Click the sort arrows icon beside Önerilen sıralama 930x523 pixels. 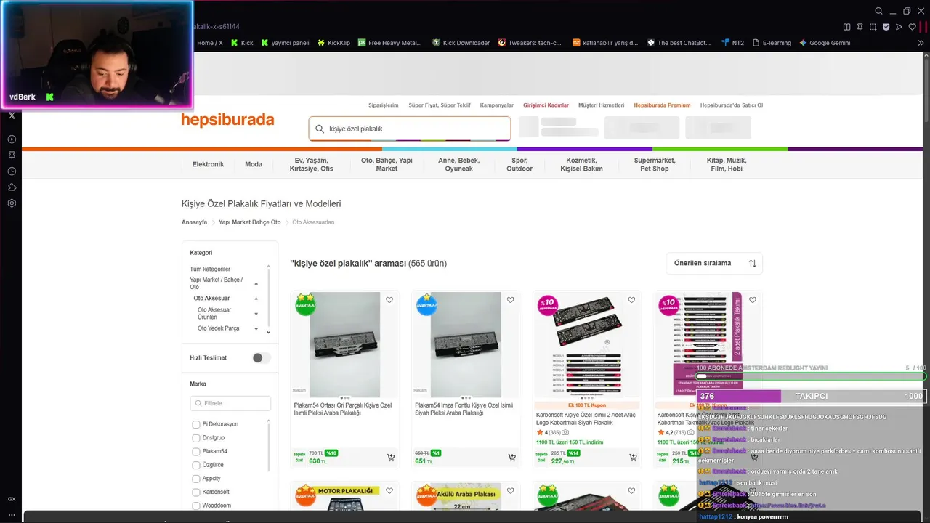753,263
